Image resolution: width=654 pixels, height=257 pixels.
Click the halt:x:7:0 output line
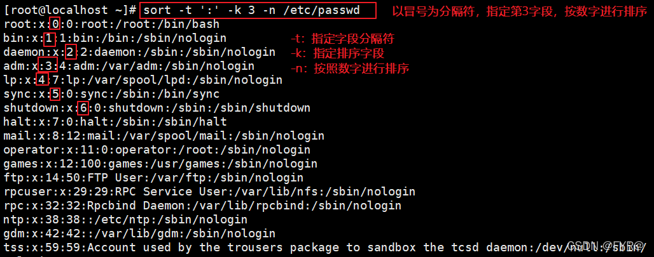click(115, 122)
